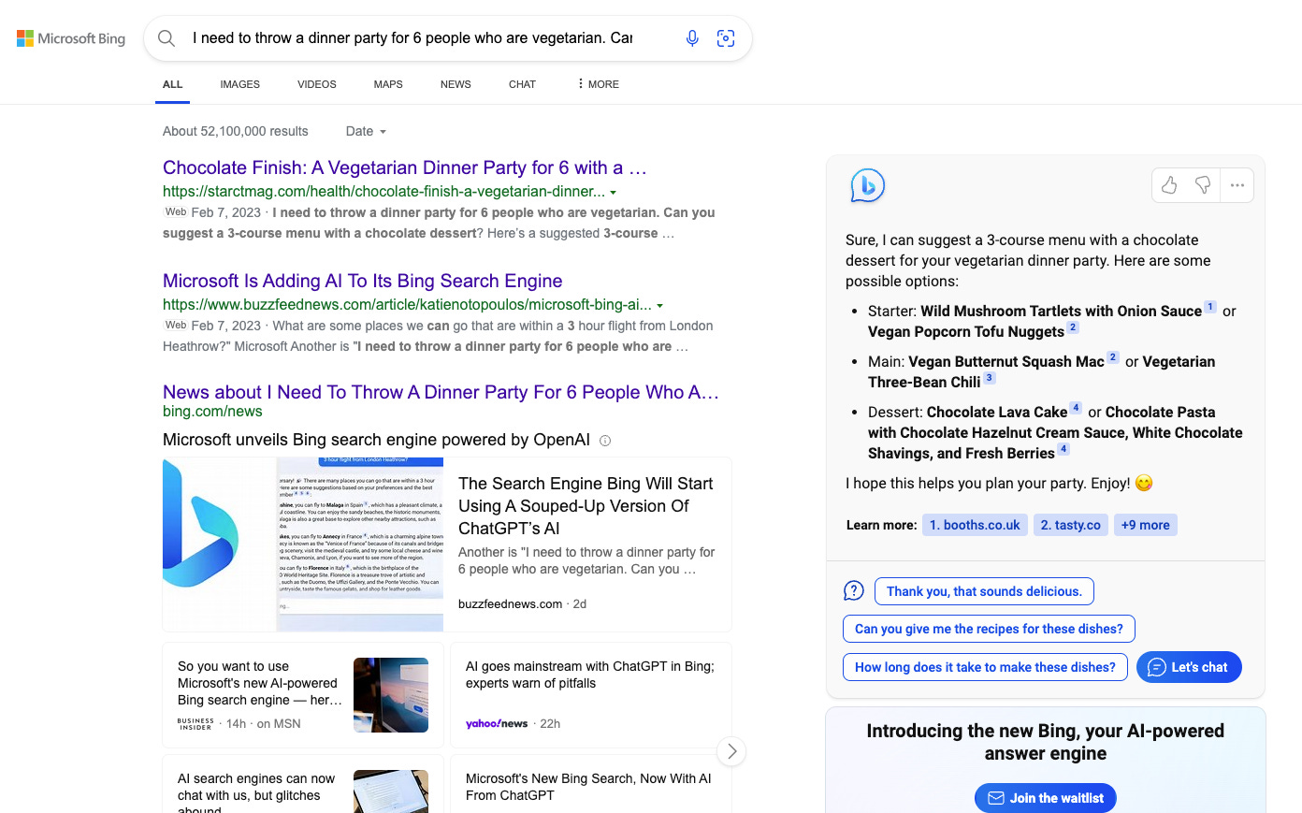Click Can you give me the recipes suggestion
This screenshot has height=813, width=1302.
point(989,629)
